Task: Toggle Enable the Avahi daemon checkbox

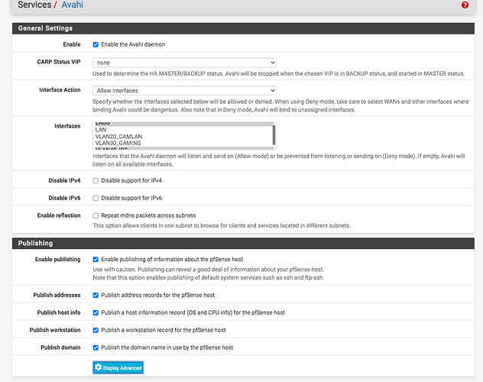Action: click(96, 44)
